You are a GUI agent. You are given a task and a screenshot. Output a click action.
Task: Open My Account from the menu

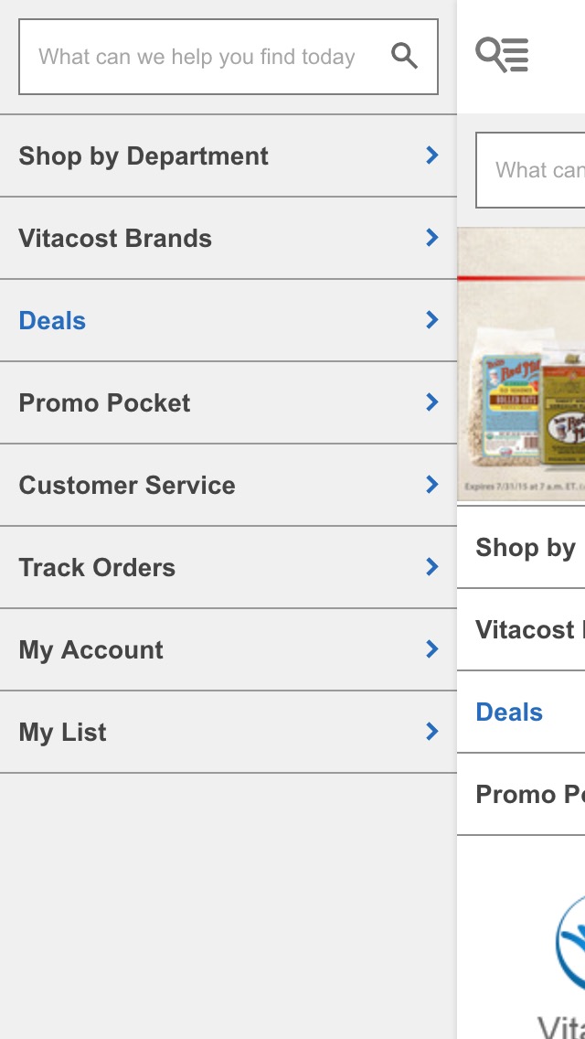[90, 649]
